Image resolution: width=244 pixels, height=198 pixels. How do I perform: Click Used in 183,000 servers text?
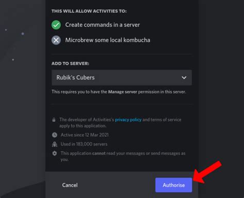[x=84, y=144]
